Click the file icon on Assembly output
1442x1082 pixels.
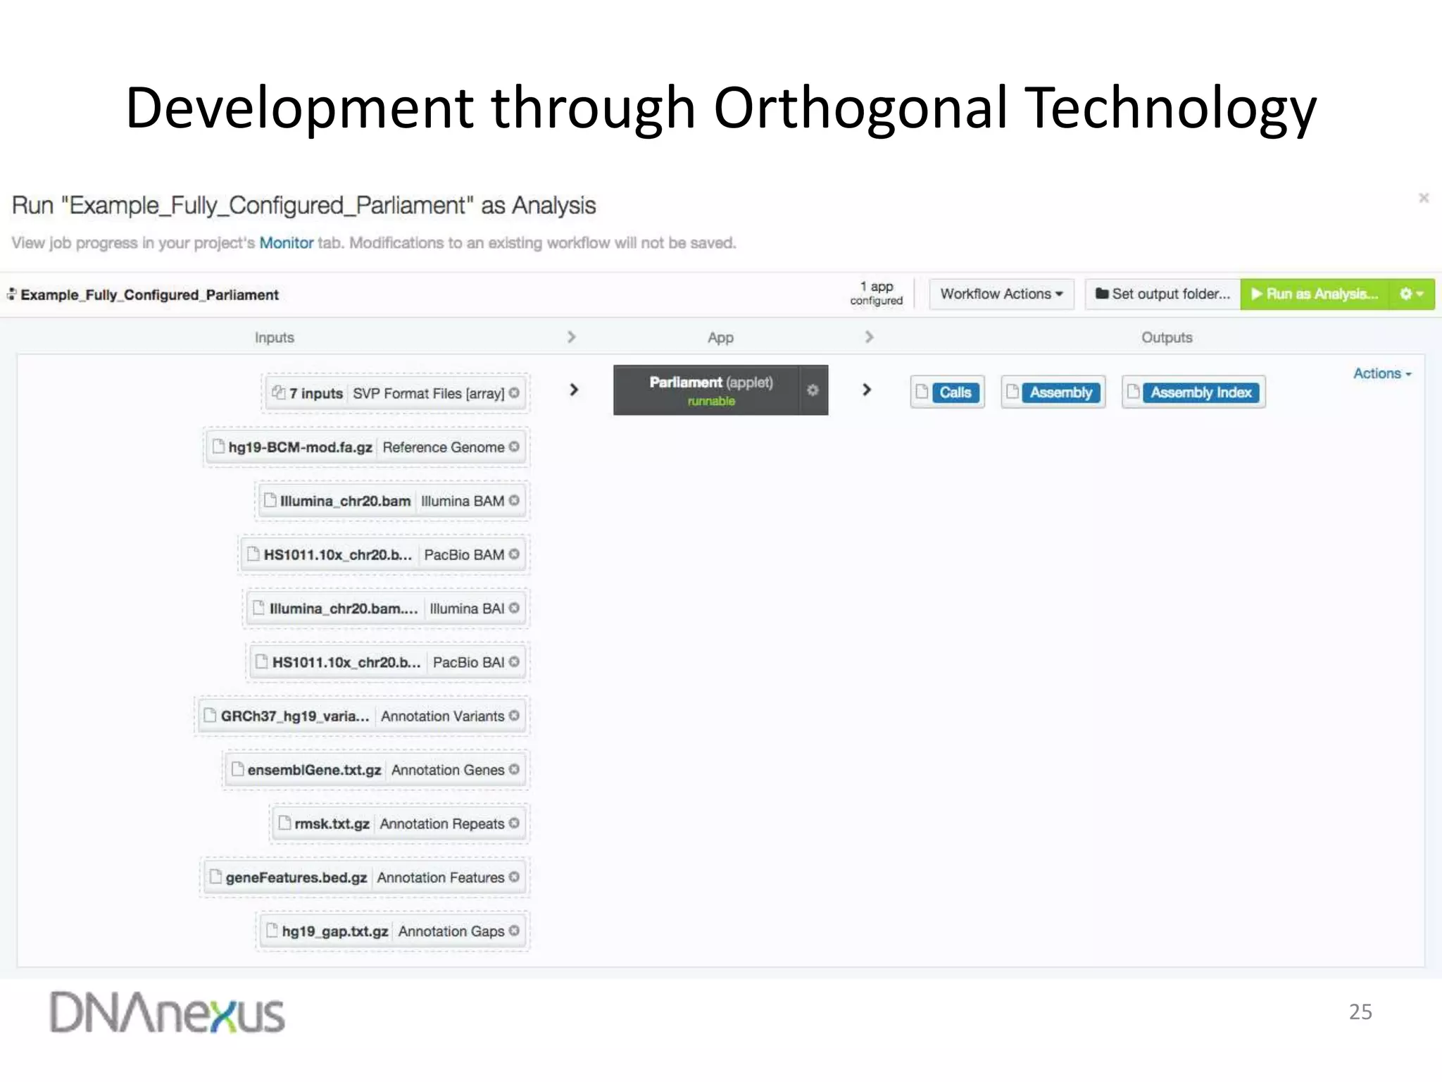[1012, 392]
